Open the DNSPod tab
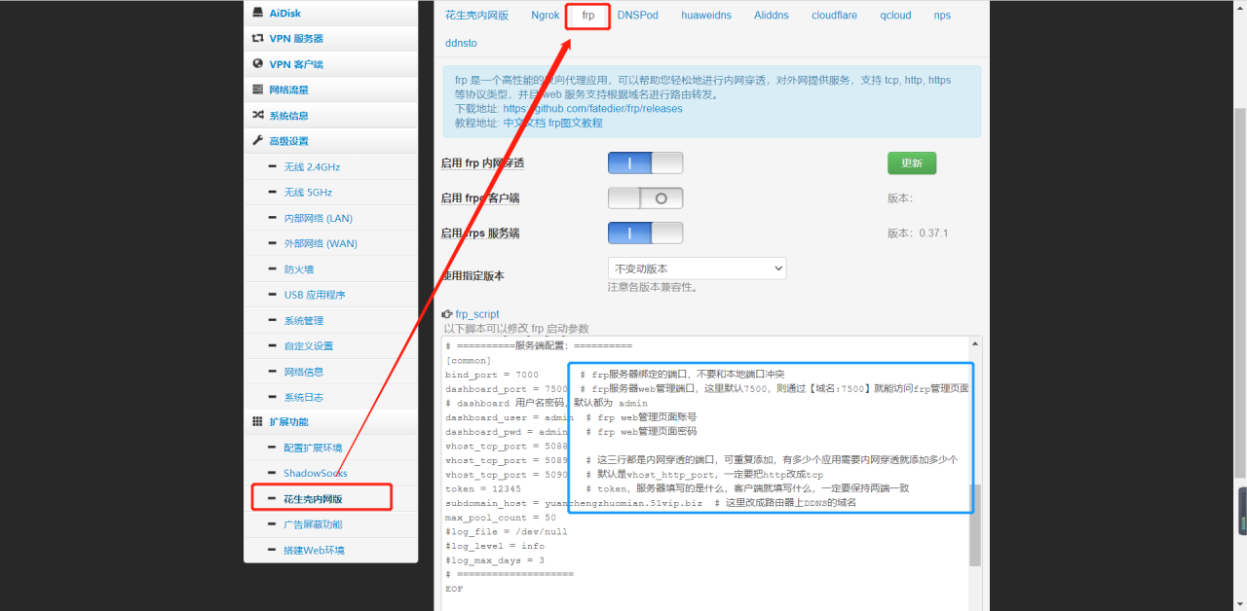 point(637,15)
